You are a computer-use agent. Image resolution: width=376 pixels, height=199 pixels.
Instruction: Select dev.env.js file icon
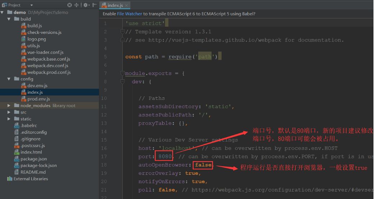click(x=23, y=85)
